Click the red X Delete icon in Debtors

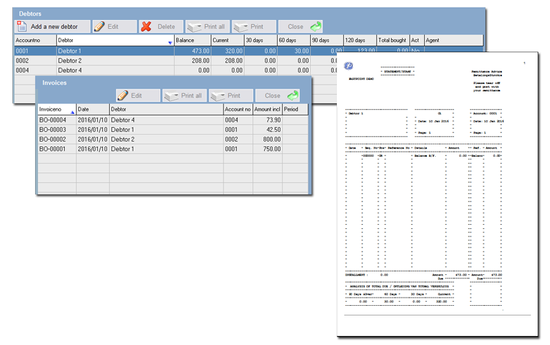pyautogui.click(x=146, y=26)
